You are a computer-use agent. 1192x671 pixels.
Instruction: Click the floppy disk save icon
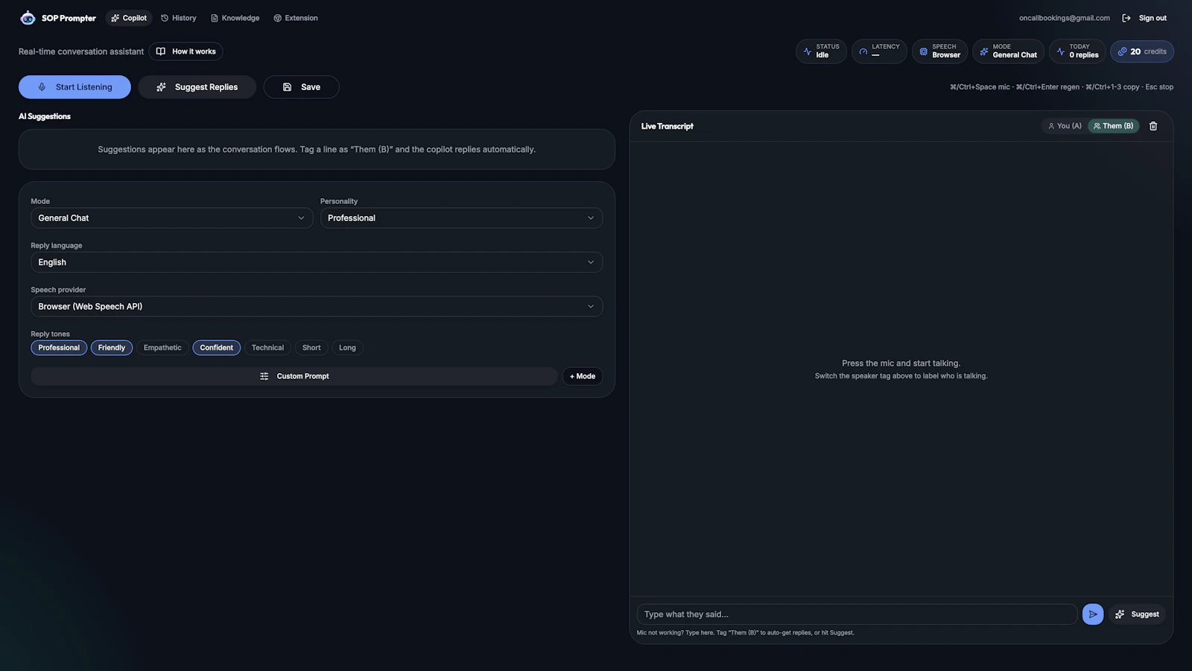coord(288,87)
